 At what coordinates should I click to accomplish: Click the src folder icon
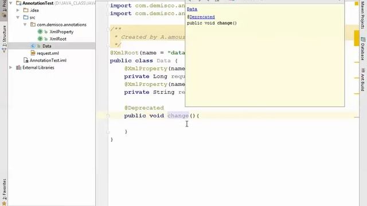(x=26, y=17)
